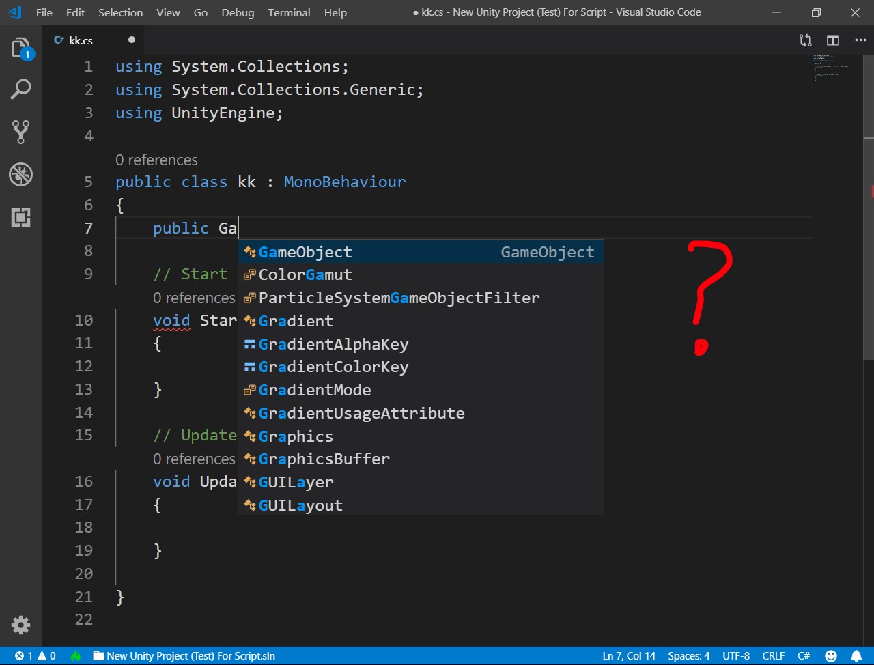Select GUILayer suggestion

(x=421, y=482)
